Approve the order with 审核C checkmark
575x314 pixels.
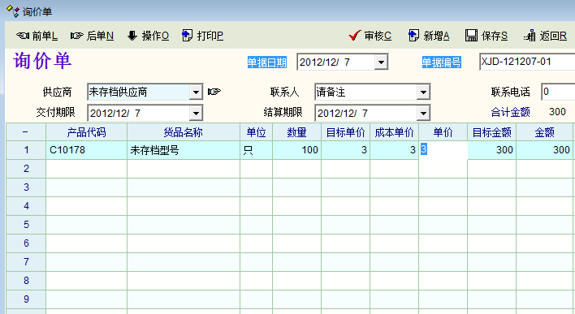[355, 36]
